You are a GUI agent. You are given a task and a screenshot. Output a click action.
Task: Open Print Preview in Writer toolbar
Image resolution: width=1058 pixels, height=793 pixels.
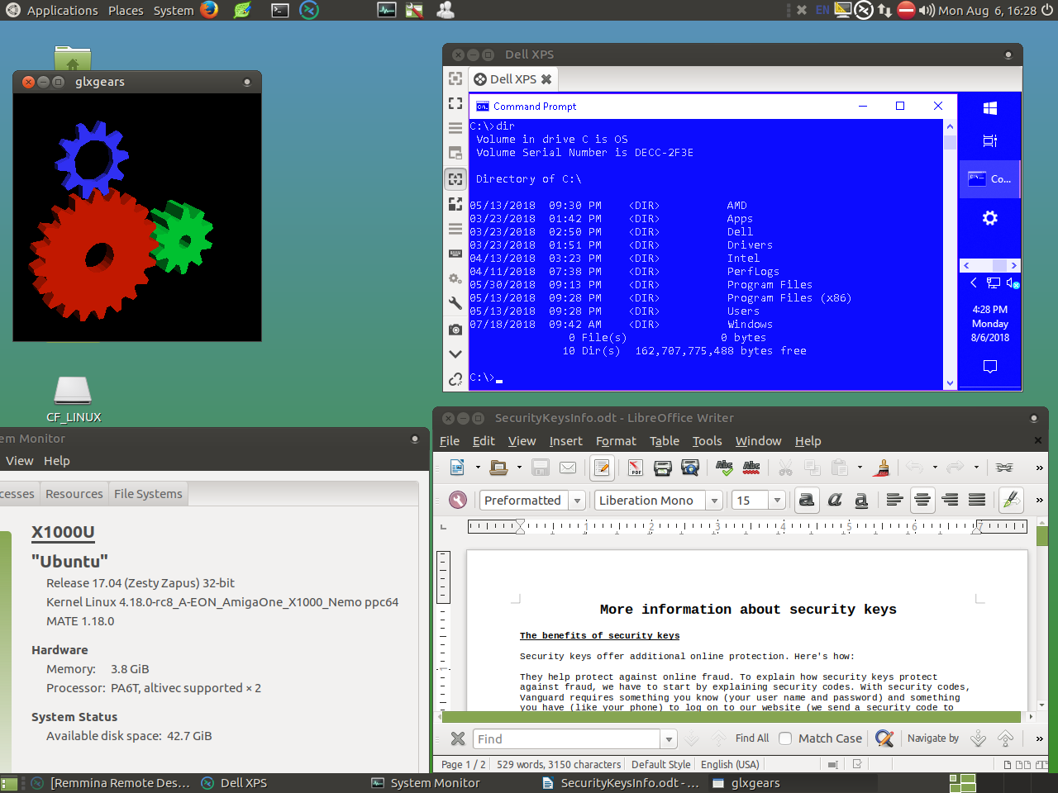pyautogui.click(x=689, y=468)
